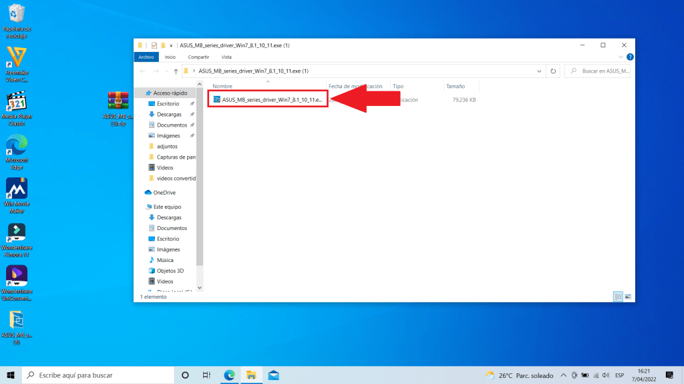
Task: Open the Recycle Bin desktop icon
Action: coord(17,19)
